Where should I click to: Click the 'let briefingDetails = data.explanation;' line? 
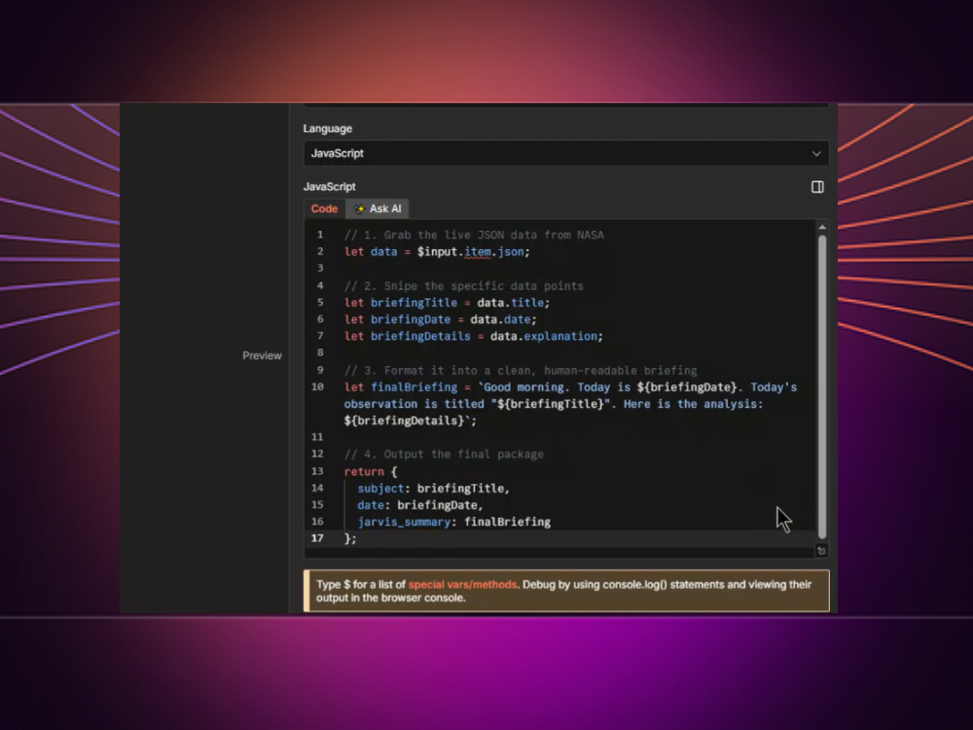pyautogui.click(x=474, y=336)
